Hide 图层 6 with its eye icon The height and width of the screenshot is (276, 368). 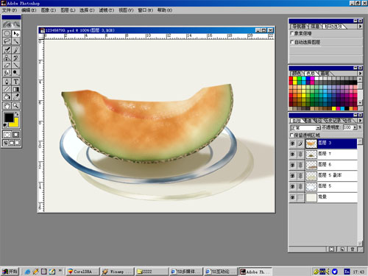coord(292,165)
